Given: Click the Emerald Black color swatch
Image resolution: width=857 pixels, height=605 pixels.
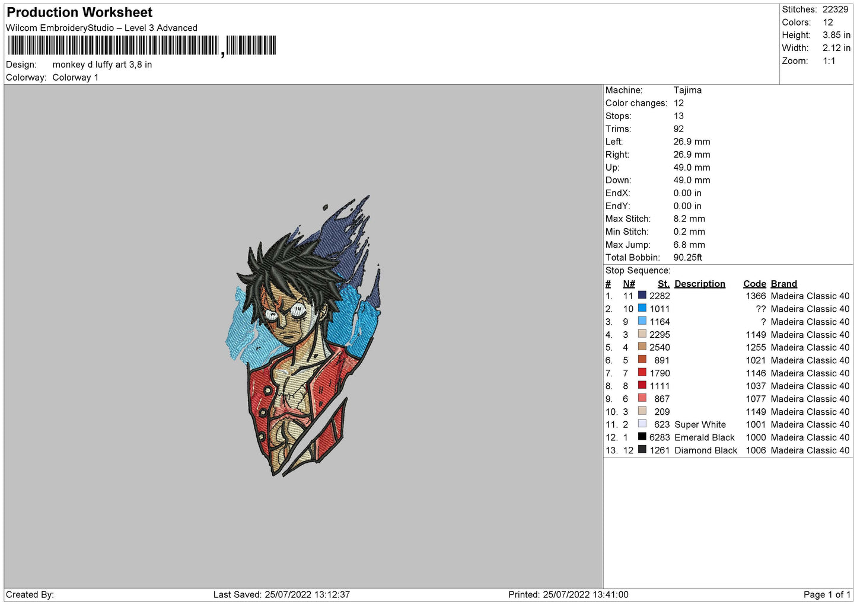Looking at the screenshot, I should [642, 437].
